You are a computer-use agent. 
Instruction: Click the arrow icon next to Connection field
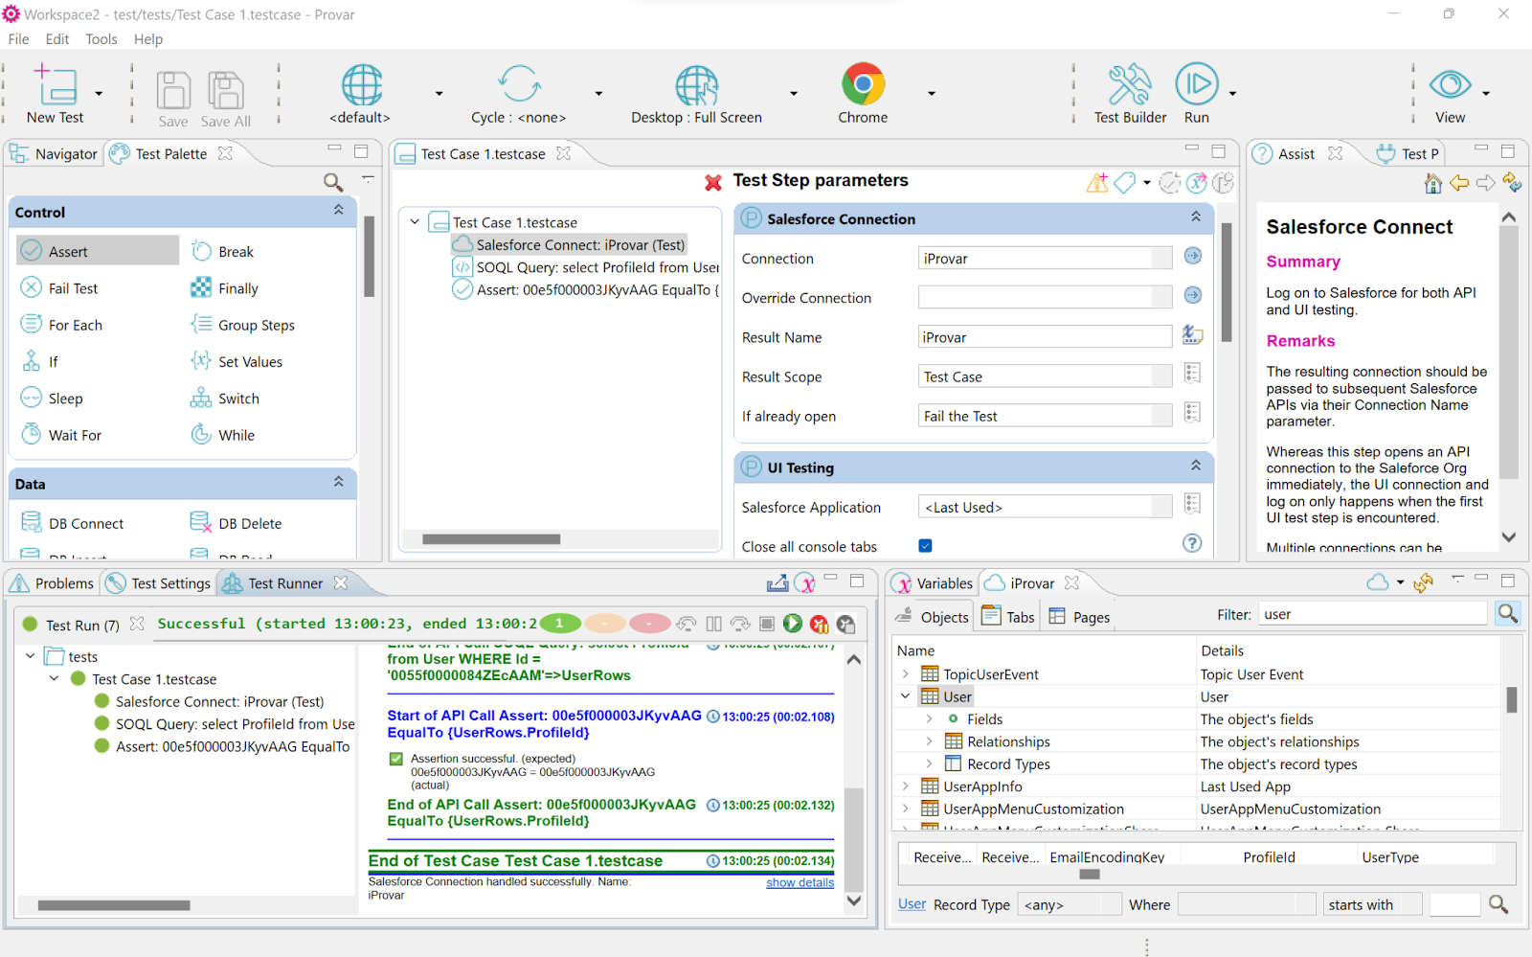click(1192, 256)
